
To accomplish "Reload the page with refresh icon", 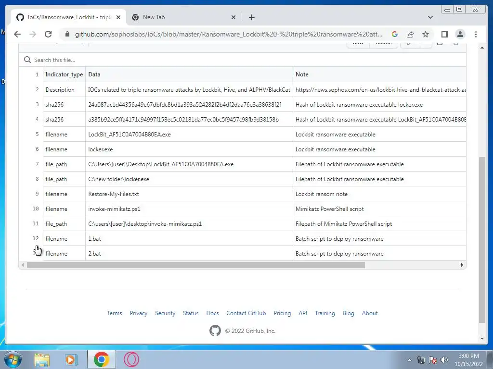I will pyautogui.click(x=48, y=34).
